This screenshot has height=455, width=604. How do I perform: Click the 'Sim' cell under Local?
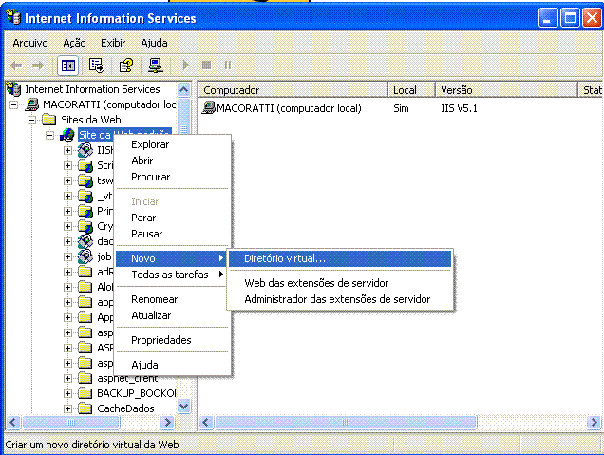click(401, 108)
